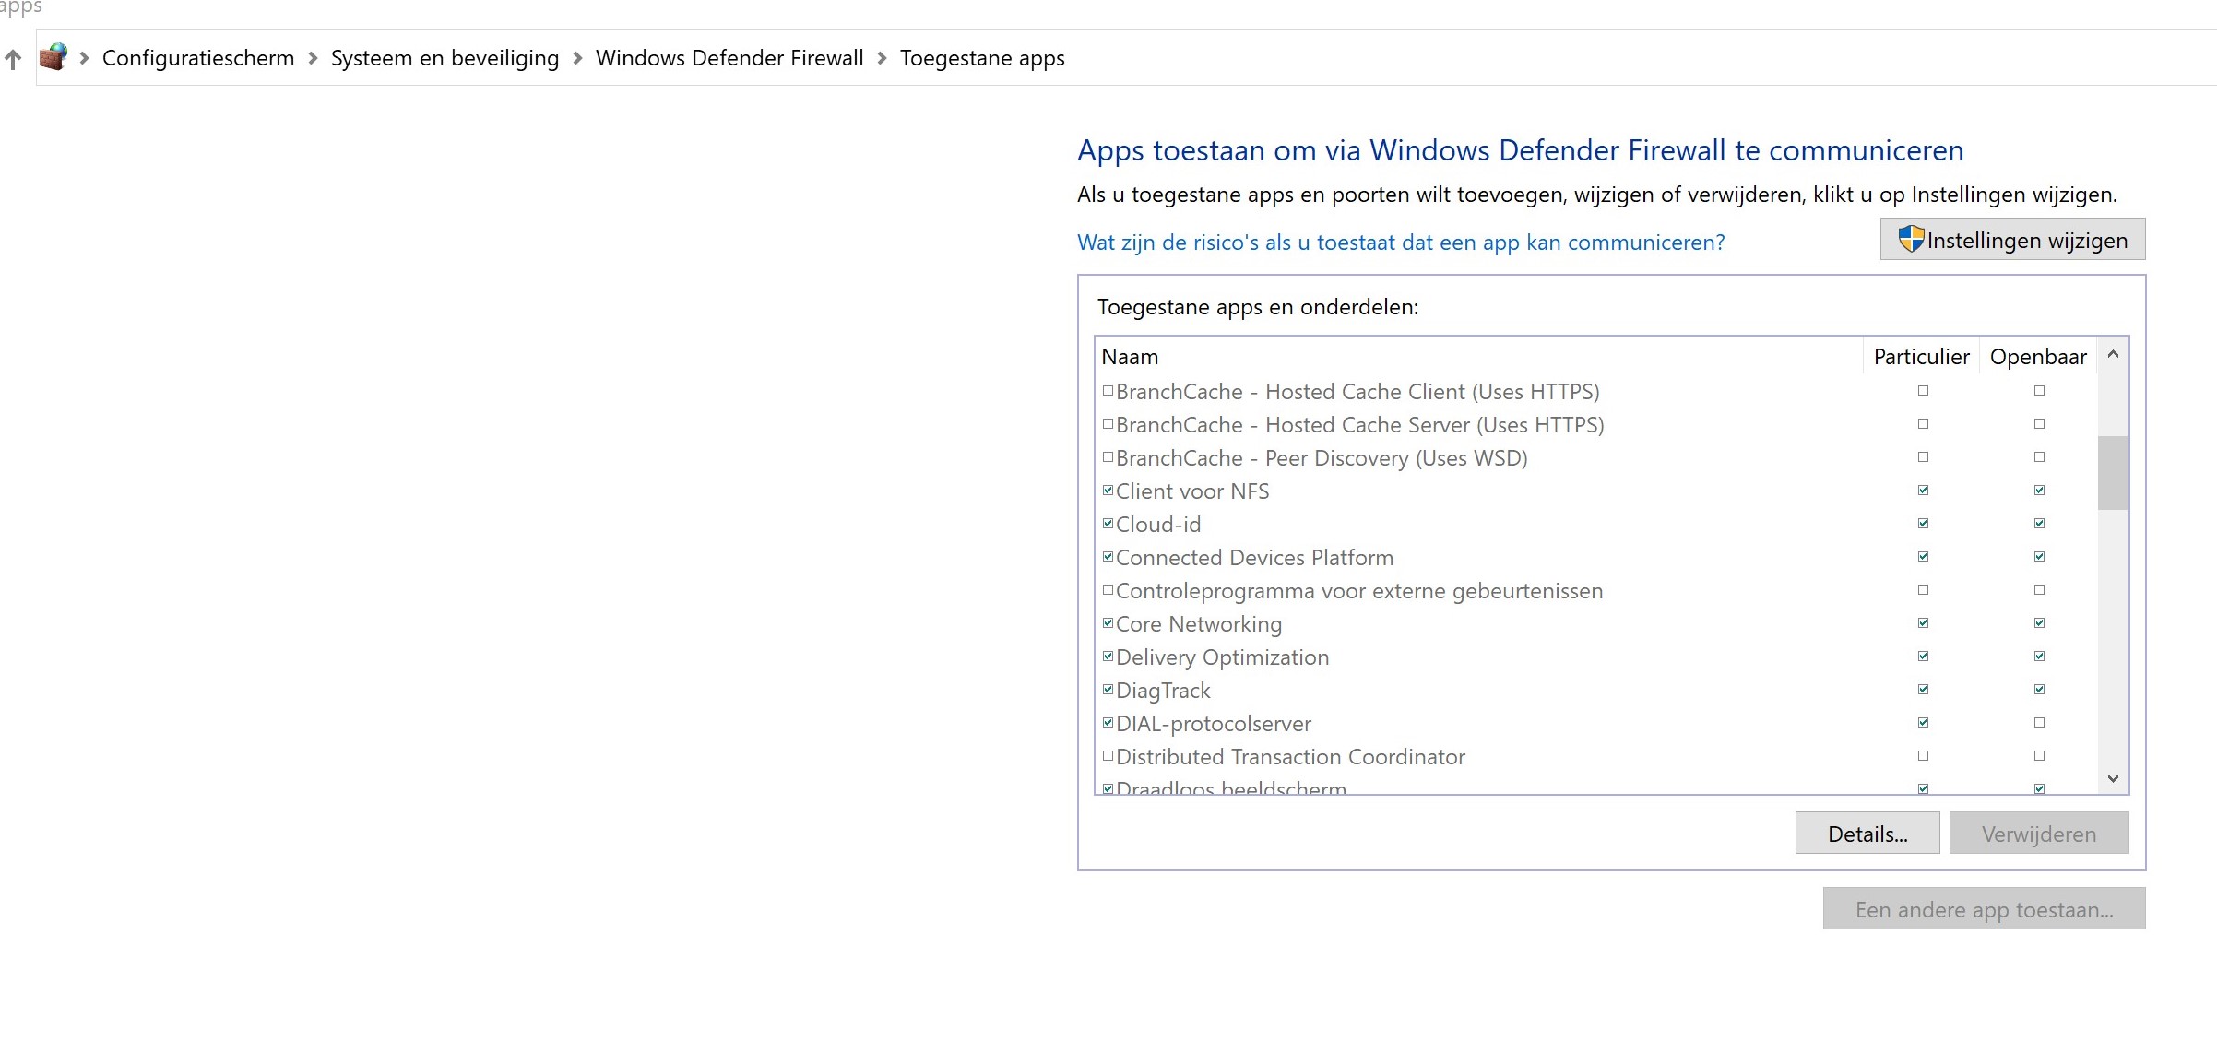Go to Windows Defender Firewall breadcrumb
2217x1041 pixels.
[729, 58]
